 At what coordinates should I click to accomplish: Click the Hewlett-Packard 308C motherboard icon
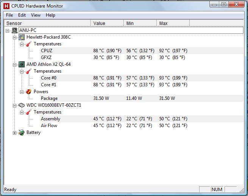22,37
